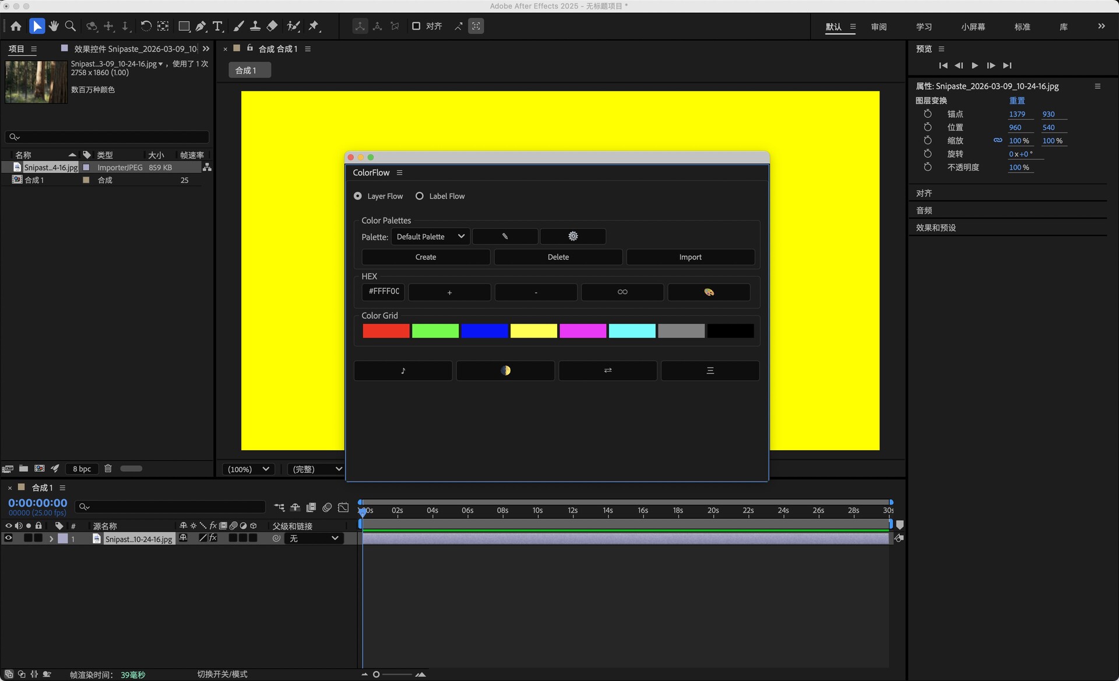Select the Zoom magnifier tool

71,26
